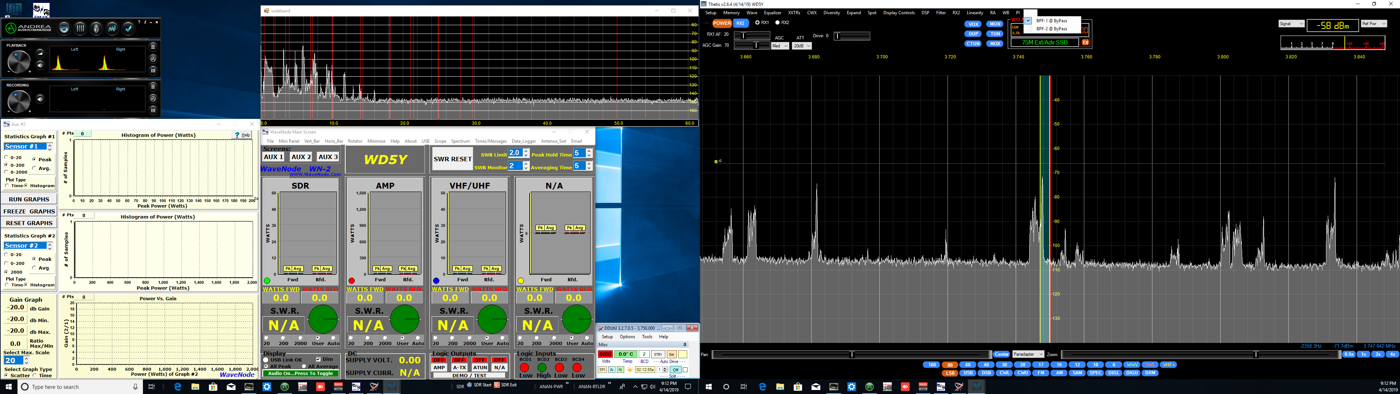Viewport: 1400px width, 394px height.
Task: Select the 40 meter band button
Action: point(986,364)
